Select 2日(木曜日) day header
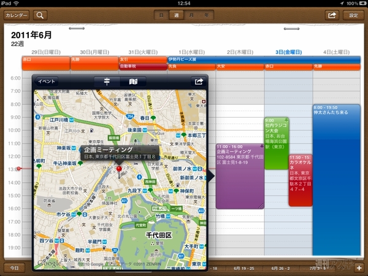This screenshot has height=276, width=368. (x=240, y=52)
